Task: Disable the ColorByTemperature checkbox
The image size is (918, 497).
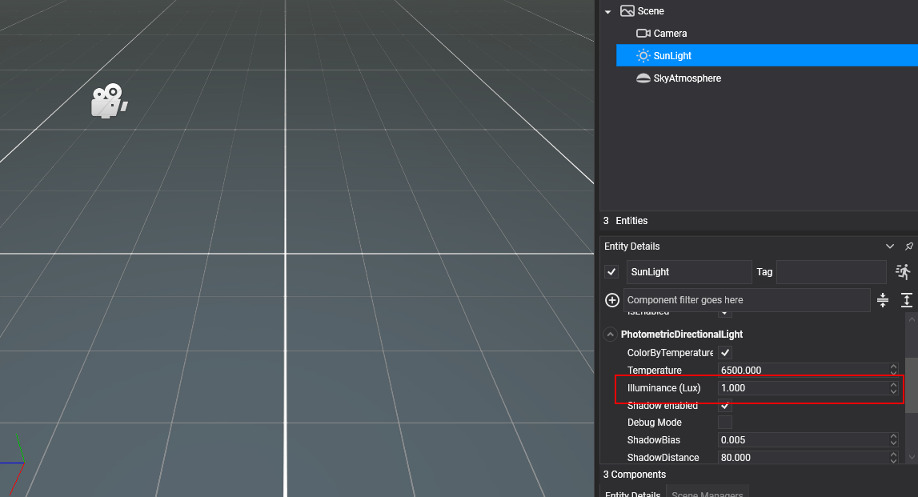Action: coord(725,353)
